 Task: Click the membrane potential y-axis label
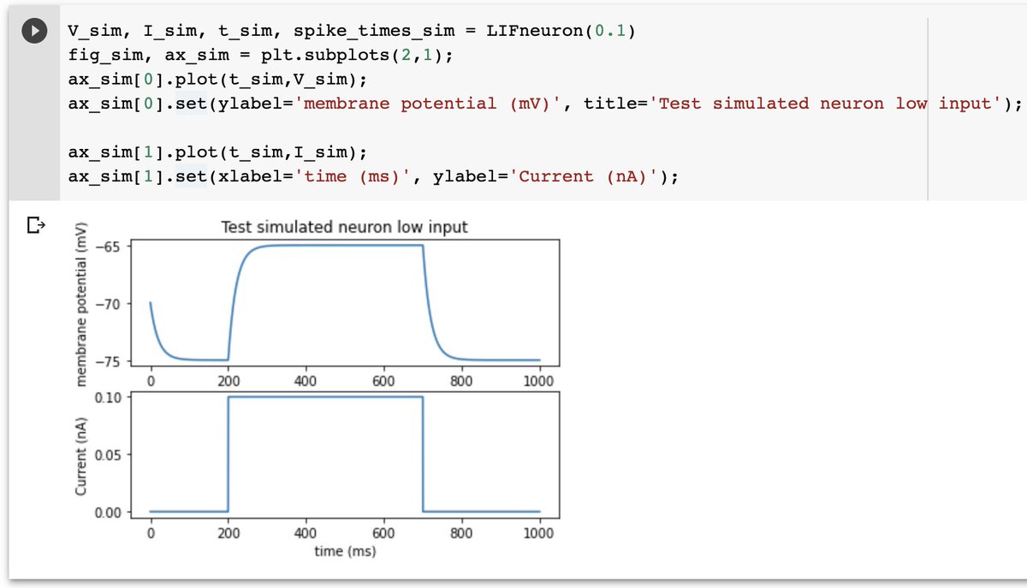coord(81,304)
